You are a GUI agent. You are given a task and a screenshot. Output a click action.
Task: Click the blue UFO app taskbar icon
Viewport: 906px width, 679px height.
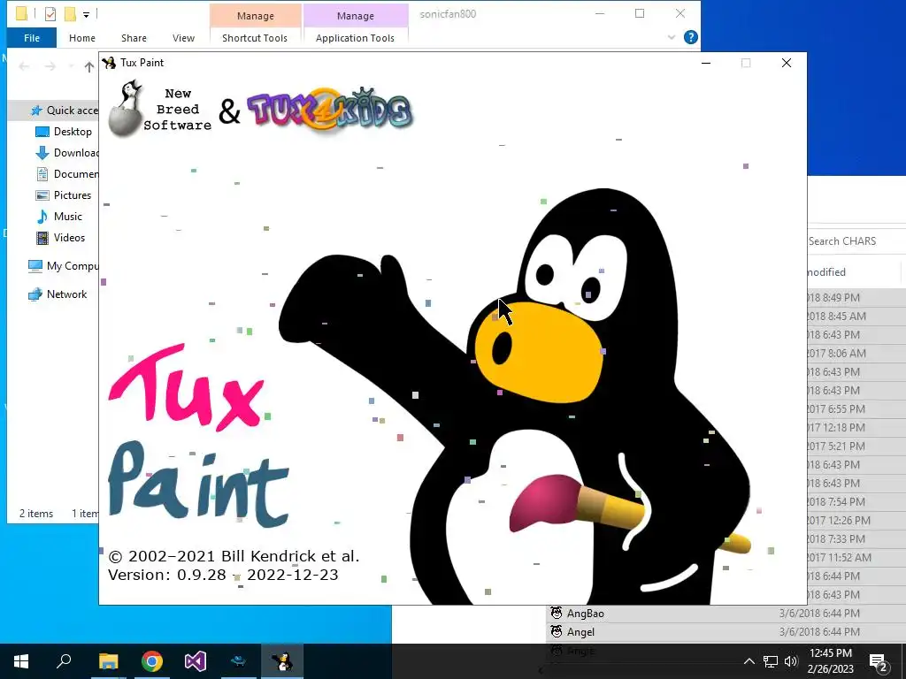[239, 661]
